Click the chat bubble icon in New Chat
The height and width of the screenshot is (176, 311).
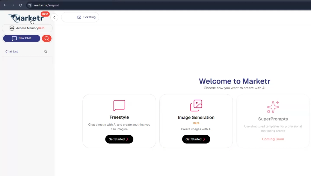click(14, 38)
